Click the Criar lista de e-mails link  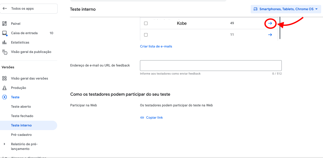tap(156, 46)
